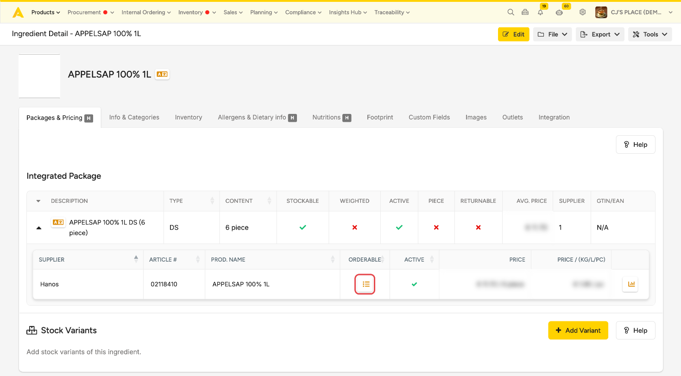Open the Traceability menu
The height and width of the screenshot is (376, 681).
[392, 13]
